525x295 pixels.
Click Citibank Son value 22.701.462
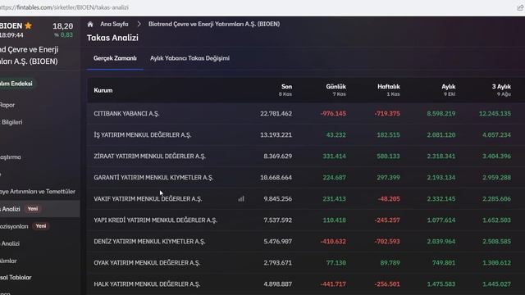click(276, 114)
